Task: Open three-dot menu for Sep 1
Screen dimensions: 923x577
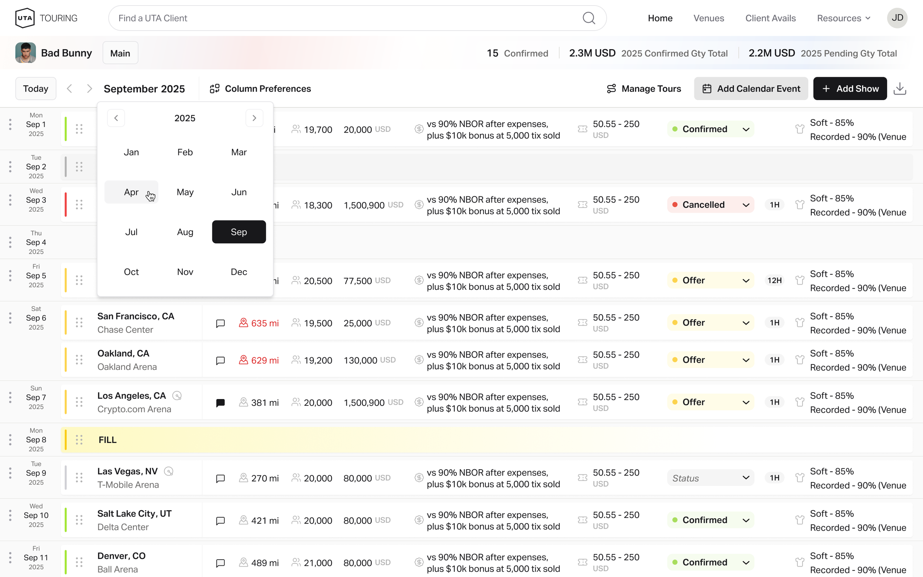Action: [10, 124]
